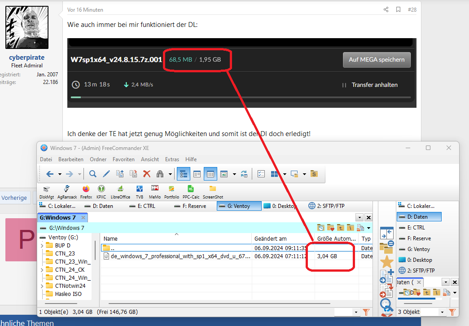Click the filter funnel in left status bar

pyautogui.click(x=366, y=312)
